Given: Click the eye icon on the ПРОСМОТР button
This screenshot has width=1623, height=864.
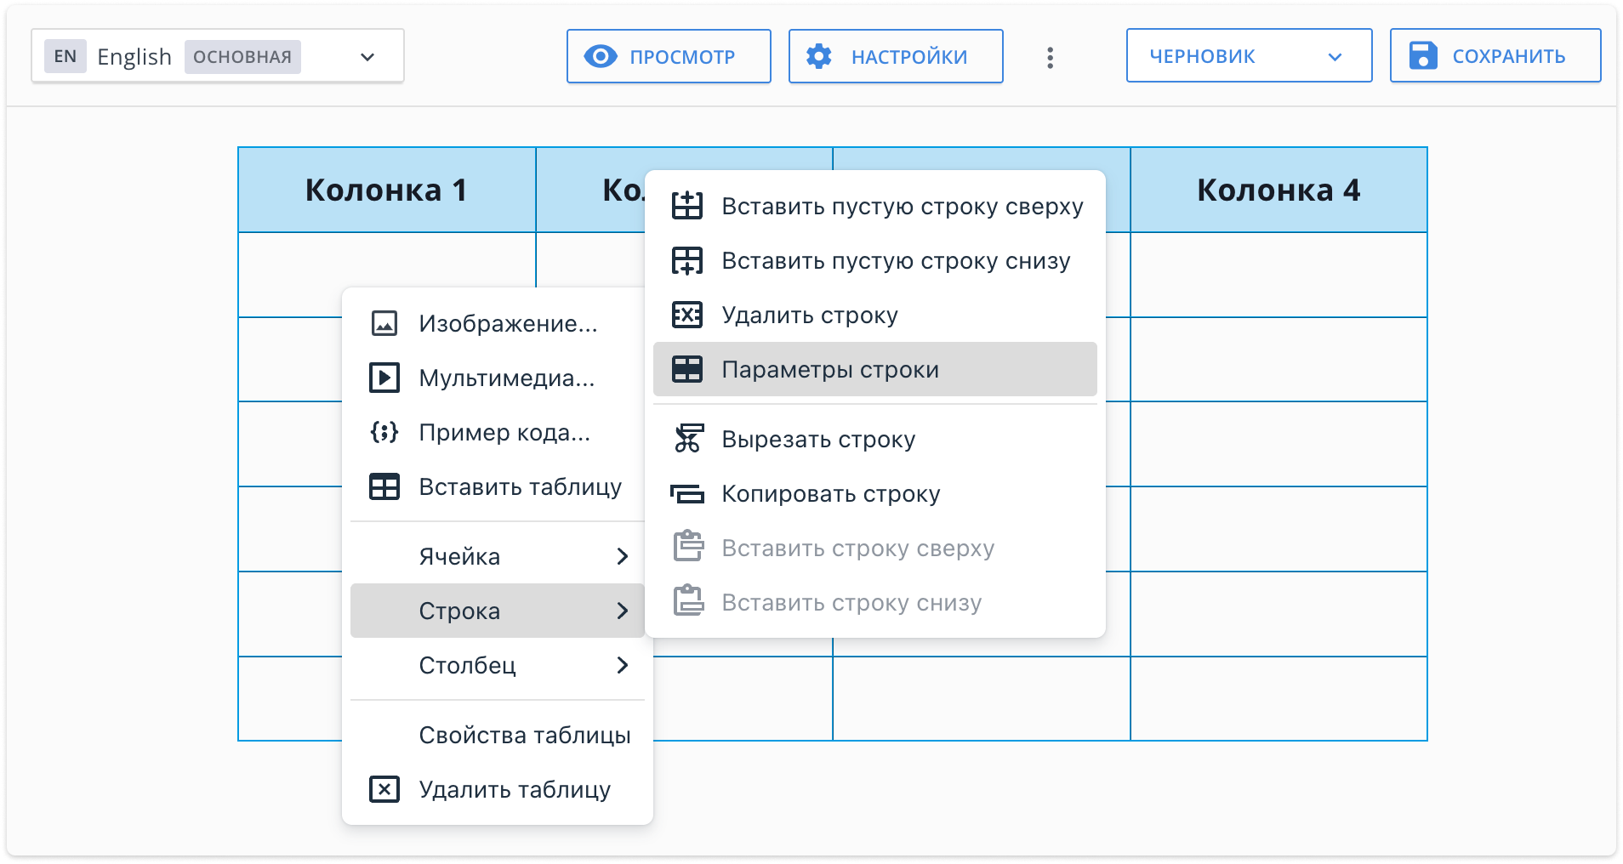Looking at the screenshot, I should [x=601, y=56].
